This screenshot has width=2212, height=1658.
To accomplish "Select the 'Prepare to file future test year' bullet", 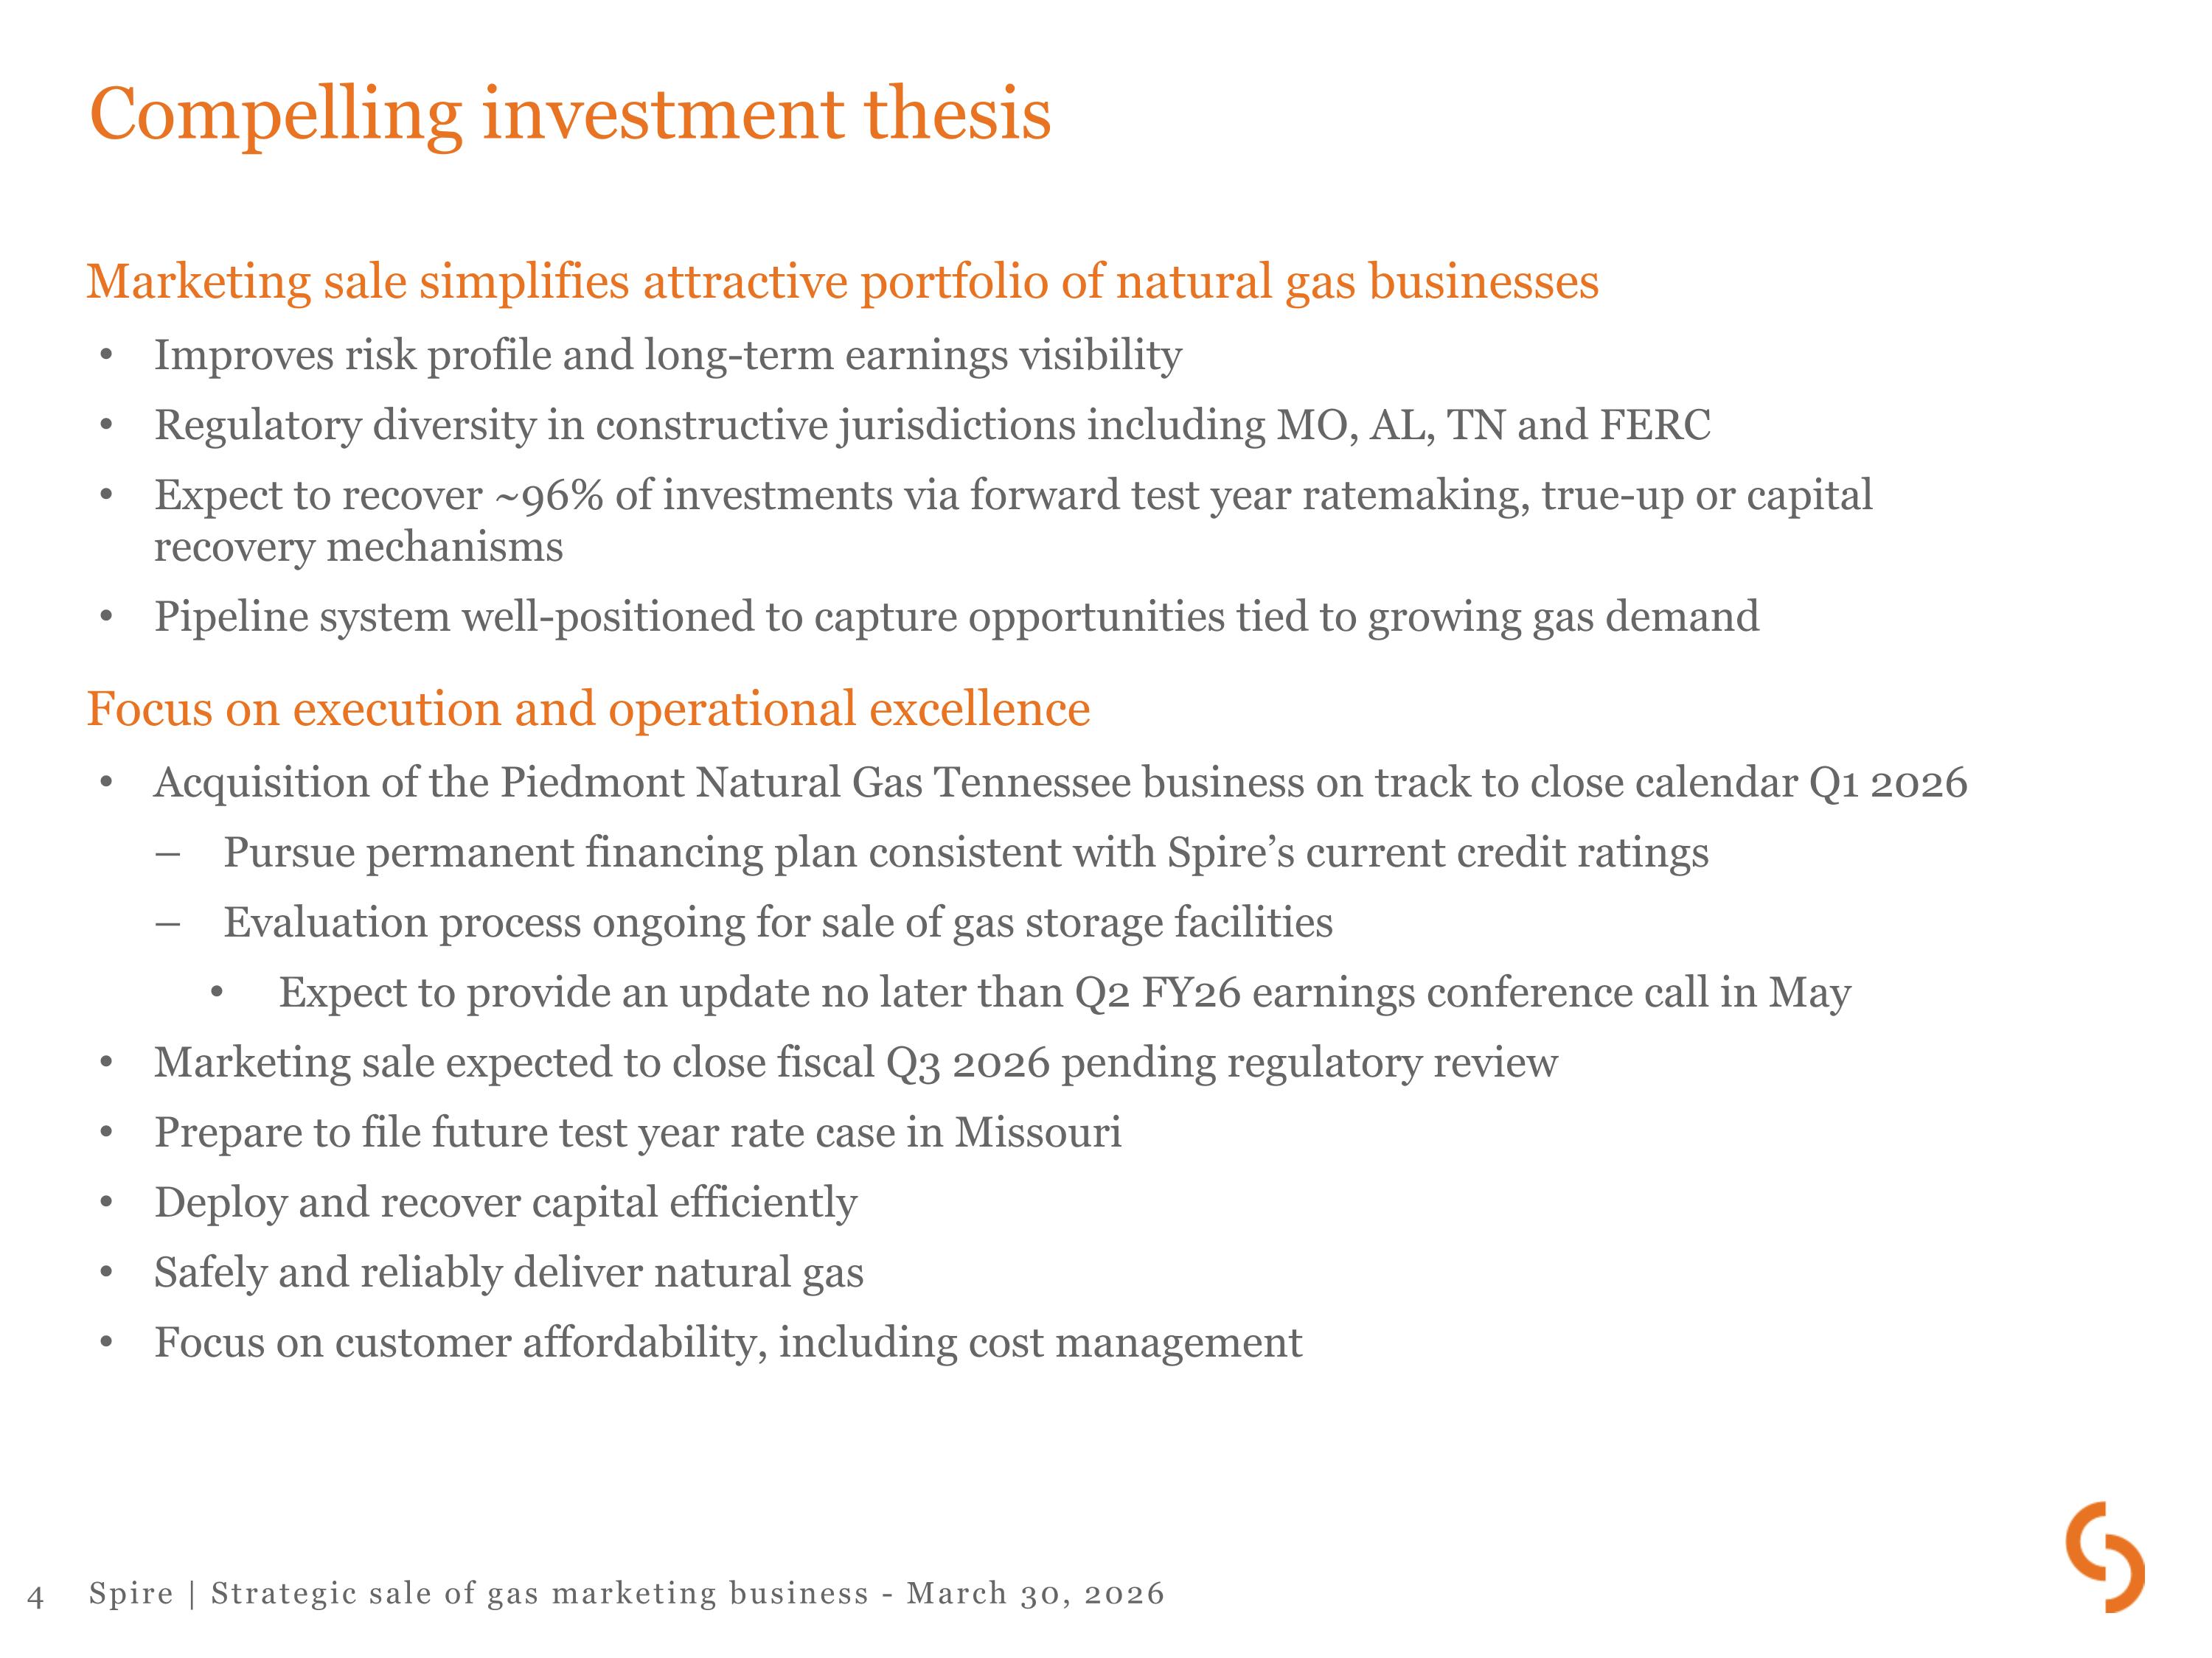I will pos(637,1133).
